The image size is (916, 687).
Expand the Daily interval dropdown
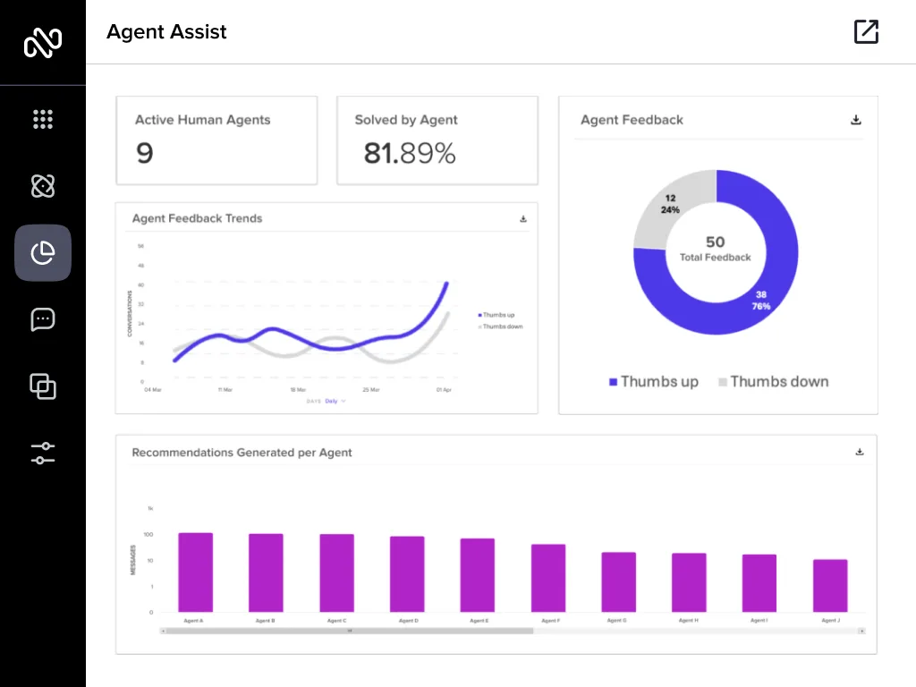pyautogui.click(x=335, y=402)
